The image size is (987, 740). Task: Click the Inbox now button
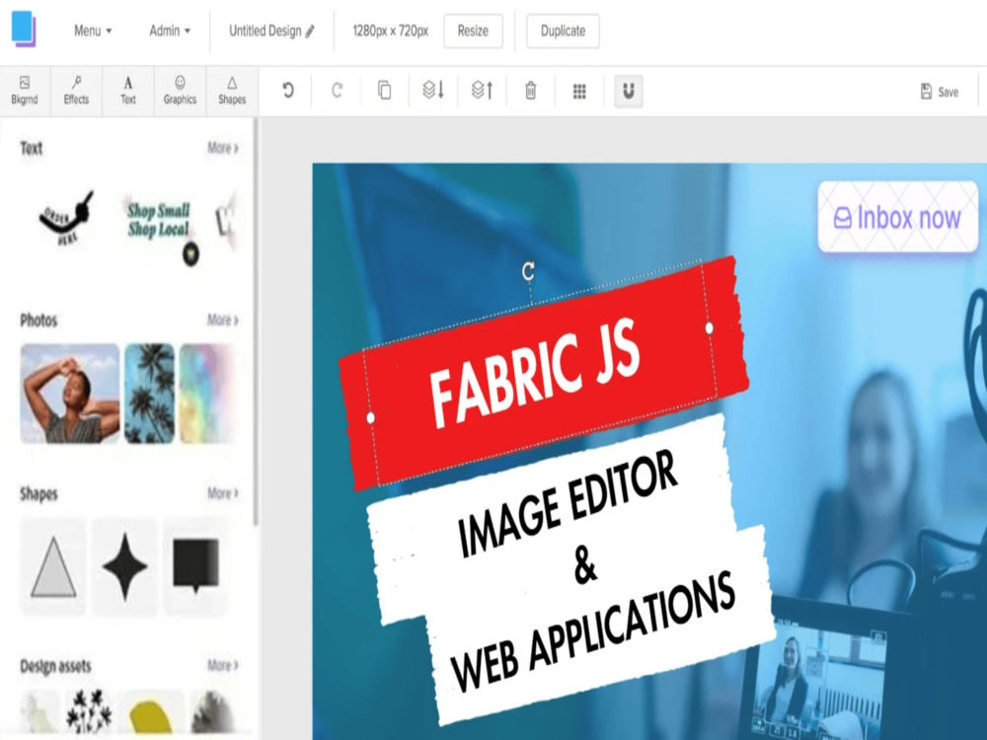[x=898, y=217]
